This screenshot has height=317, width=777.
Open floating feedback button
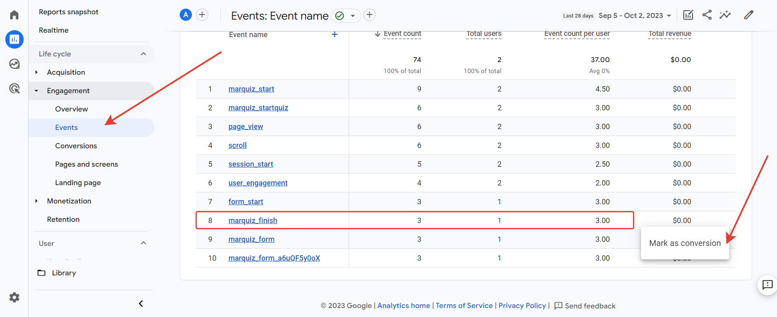[767, 285]
